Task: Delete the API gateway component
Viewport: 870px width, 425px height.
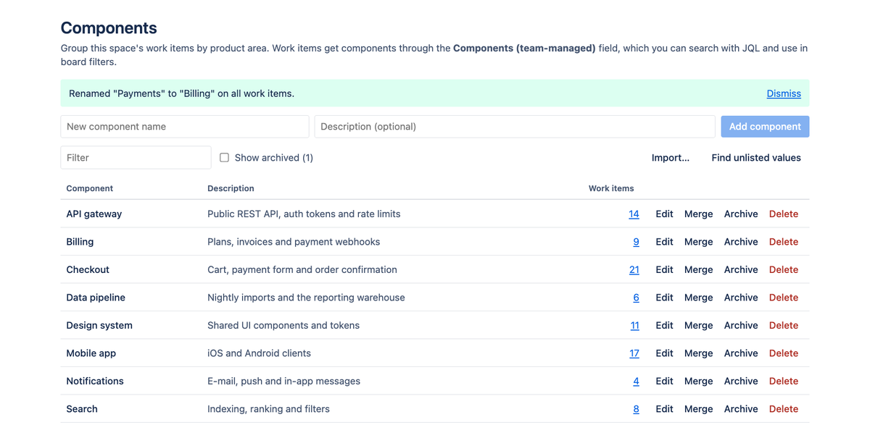Action: coord(783,214)
